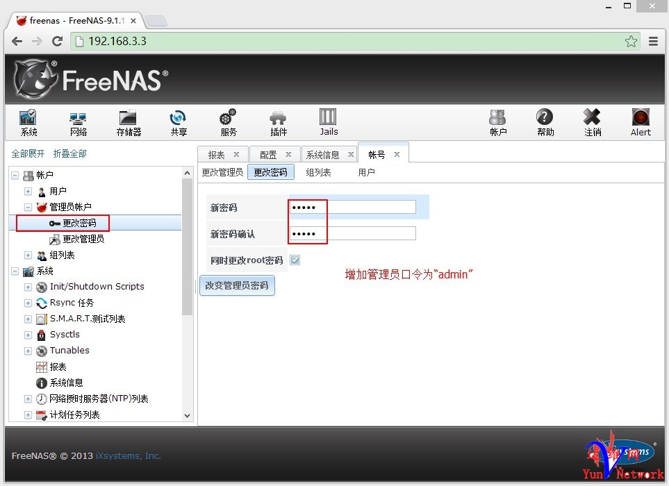Viewport: 669px width, 486px height.
Task: Click the 改变管理员密码 button
Action: tap(237, 285)
